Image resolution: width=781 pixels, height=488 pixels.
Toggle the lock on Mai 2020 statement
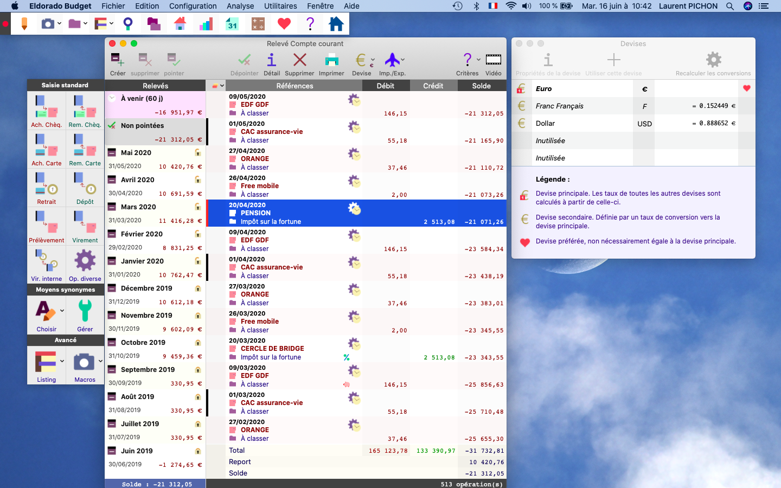point(198,153)
